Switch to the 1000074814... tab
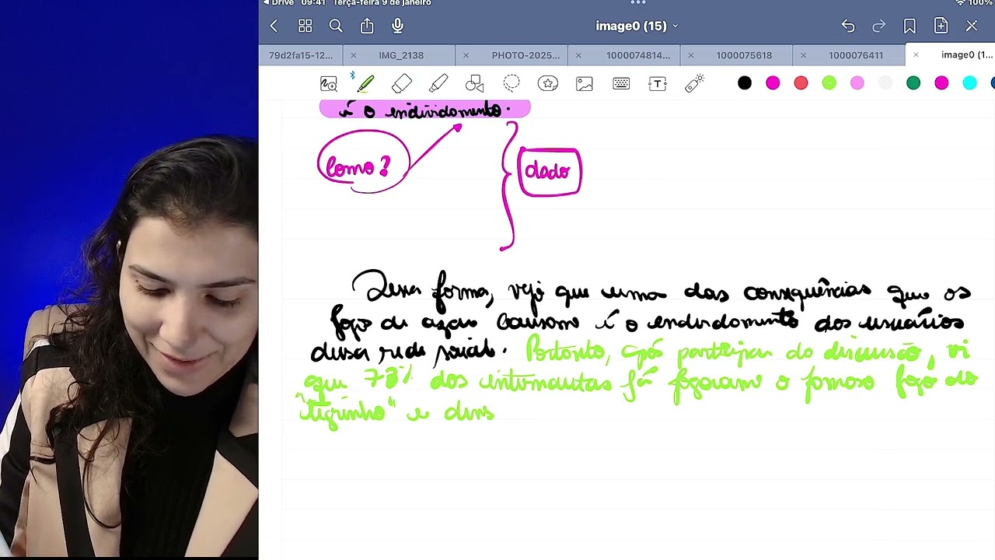 point(638,55)
